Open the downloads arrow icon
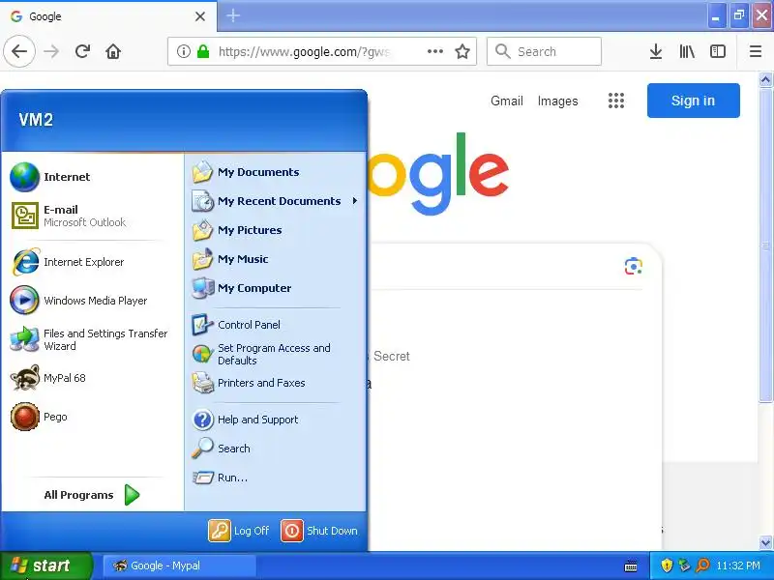 tap(656, 51)
